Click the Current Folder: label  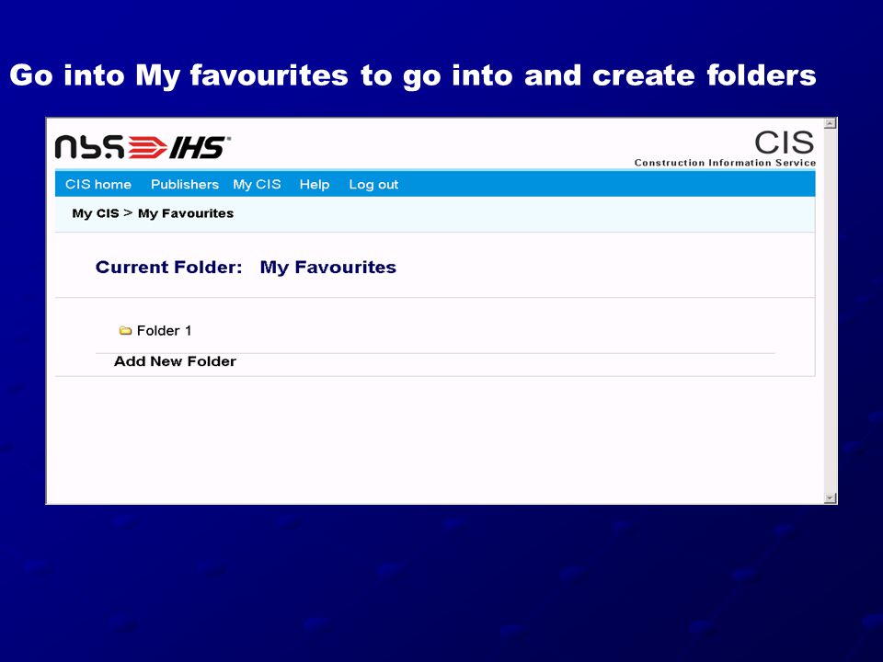169,267
